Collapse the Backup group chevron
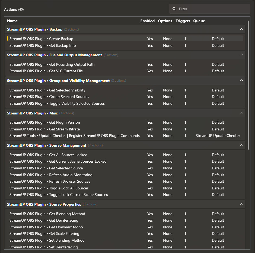Viewport: 255px width, 253px height. [x=241, y=29]
